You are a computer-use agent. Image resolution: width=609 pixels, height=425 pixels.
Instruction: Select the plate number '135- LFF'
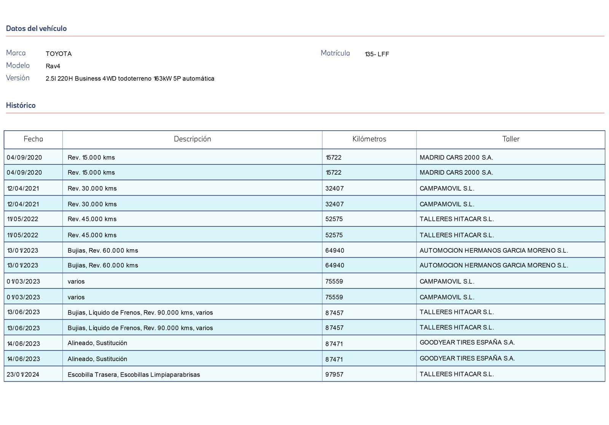377,54
